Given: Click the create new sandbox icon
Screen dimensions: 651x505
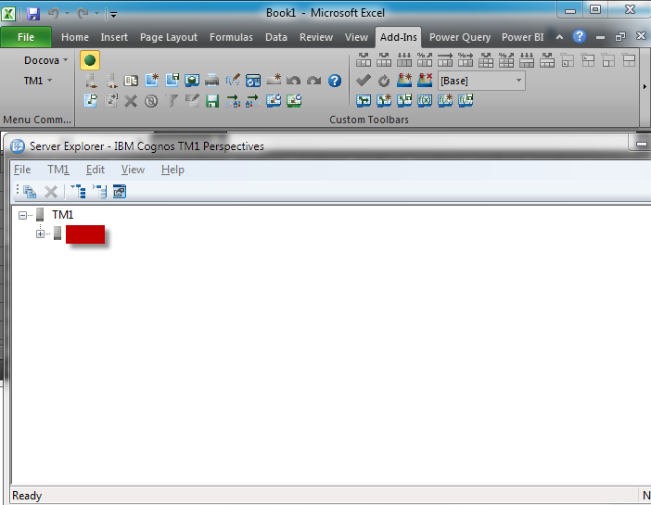Looking at the screenshot, I should [x=404, y=80].
